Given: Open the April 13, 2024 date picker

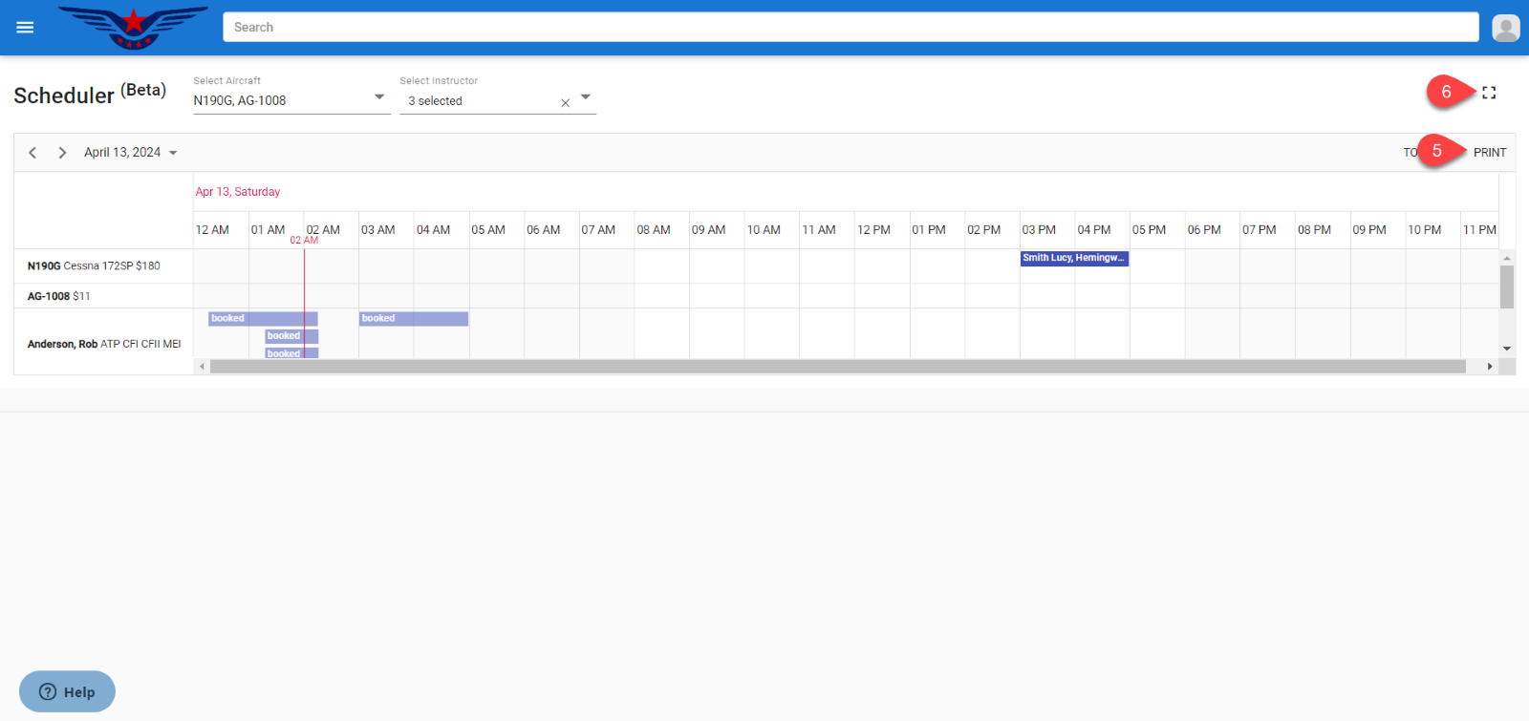Looking at the screenshot, I should [130, 153].
